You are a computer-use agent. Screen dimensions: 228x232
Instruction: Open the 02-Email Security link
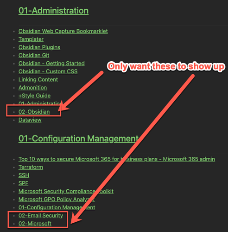coord(41,216)
